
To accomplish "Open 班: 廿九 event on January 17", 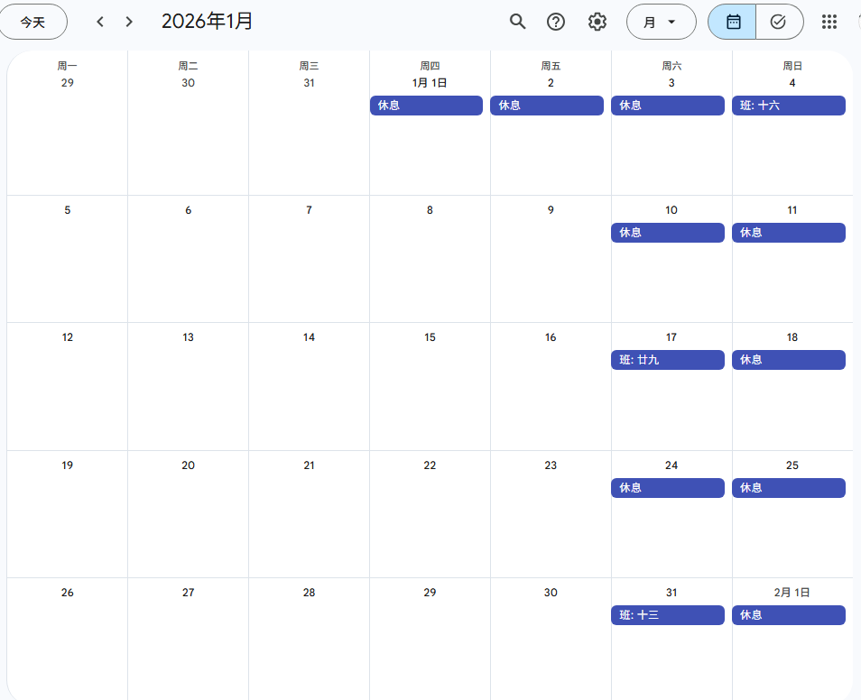I will pos(667,360).
